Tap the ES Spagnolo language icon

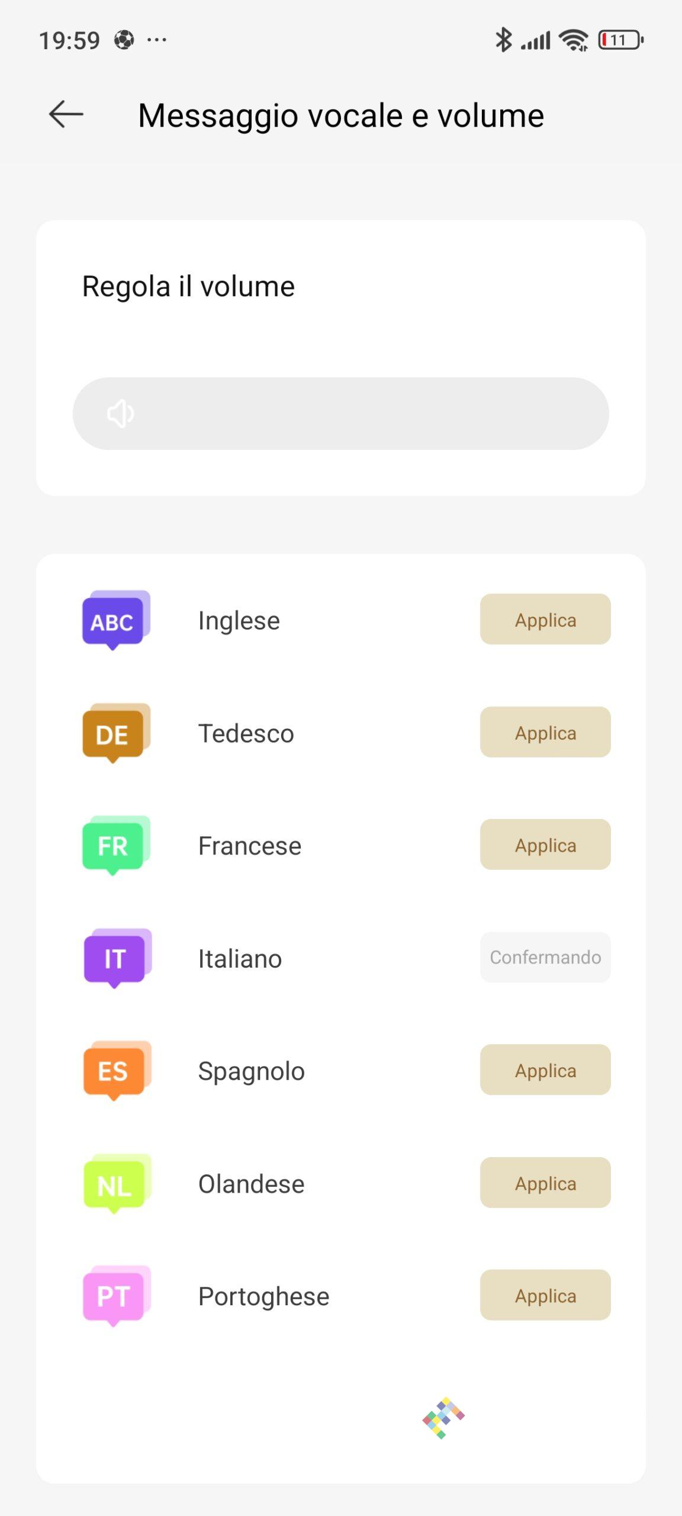click(117, 1071)
